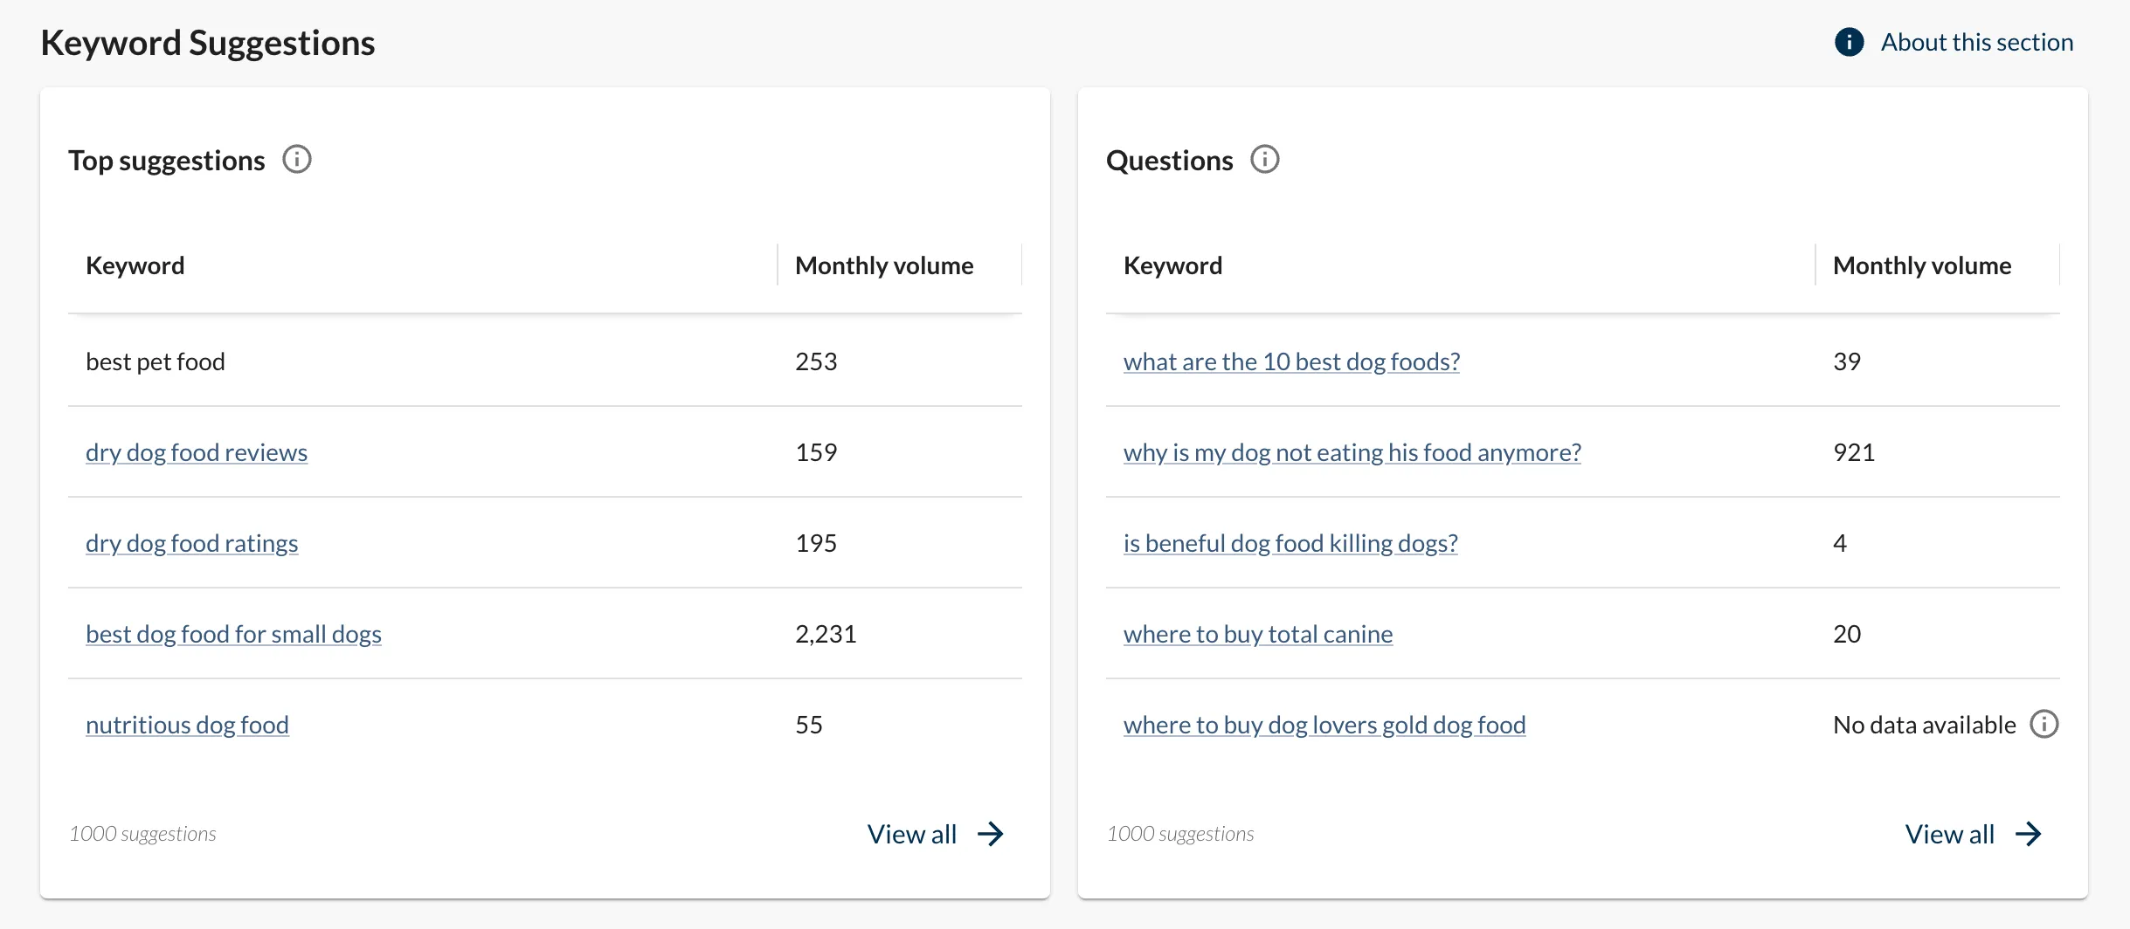Click Keyword column header in Questions table
Viewport: 2130px width, 929px height.
click(1172, 265)
